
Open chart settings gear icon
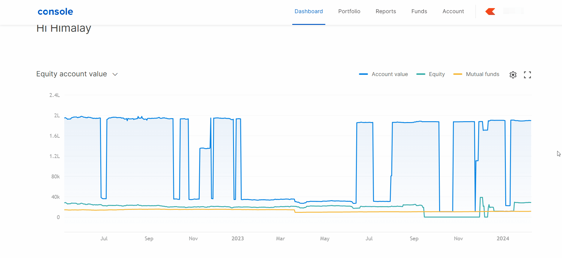(513, 75)
